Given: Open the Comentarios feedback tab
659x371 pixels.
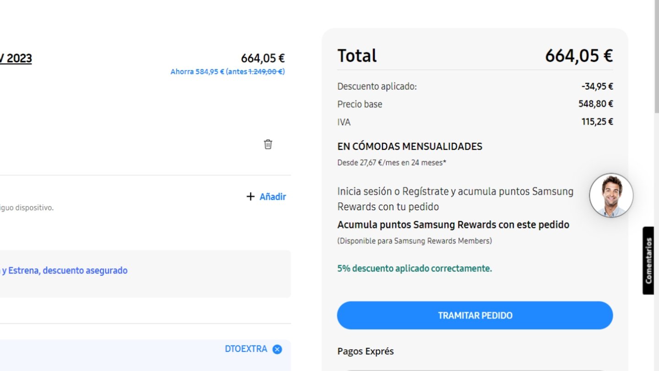Looking at the screenshot, I should [648, 261].
